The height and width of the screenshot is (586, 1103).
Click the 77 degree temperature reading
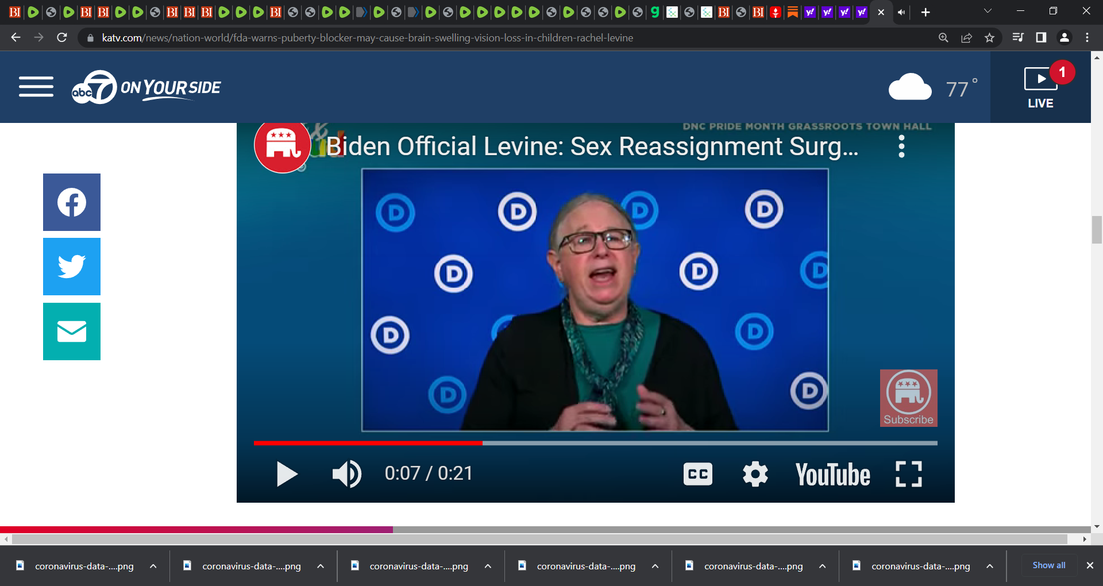click(961, 88)
